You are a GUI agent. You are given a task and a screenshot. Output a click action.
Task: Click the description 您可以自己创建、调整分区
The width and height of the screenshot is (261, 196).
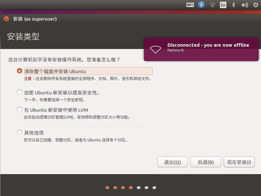76,140
